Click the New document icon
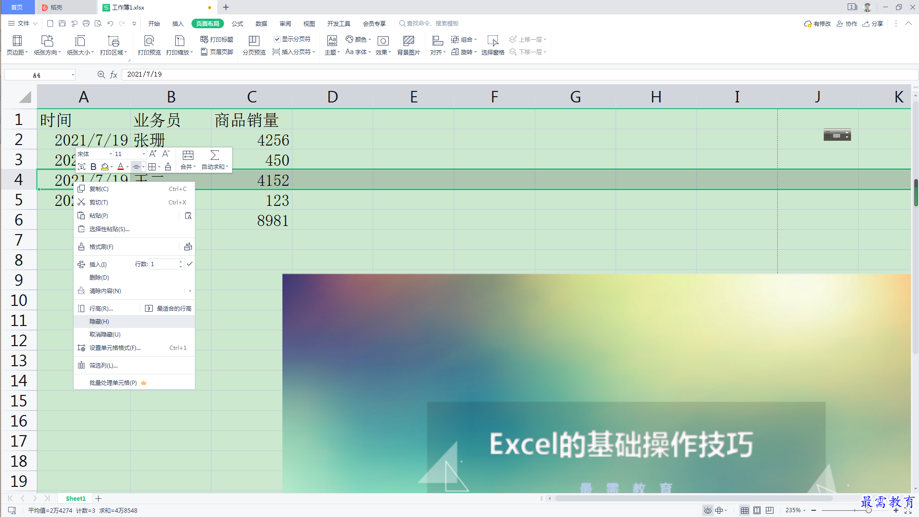The height and width of the screenshot is (517, 919). (x=50, y=23)
